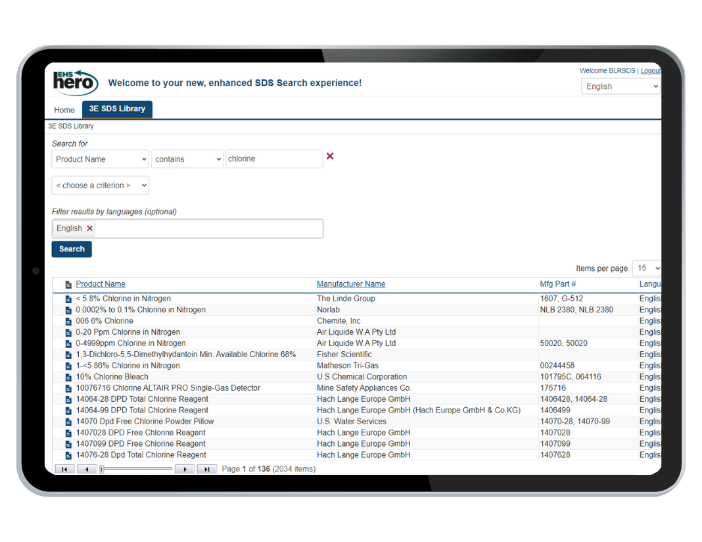Screen dimensions: 702x542
Task: Open SDS document icon for 006 6% Chlorine
Action: [68, 322]
